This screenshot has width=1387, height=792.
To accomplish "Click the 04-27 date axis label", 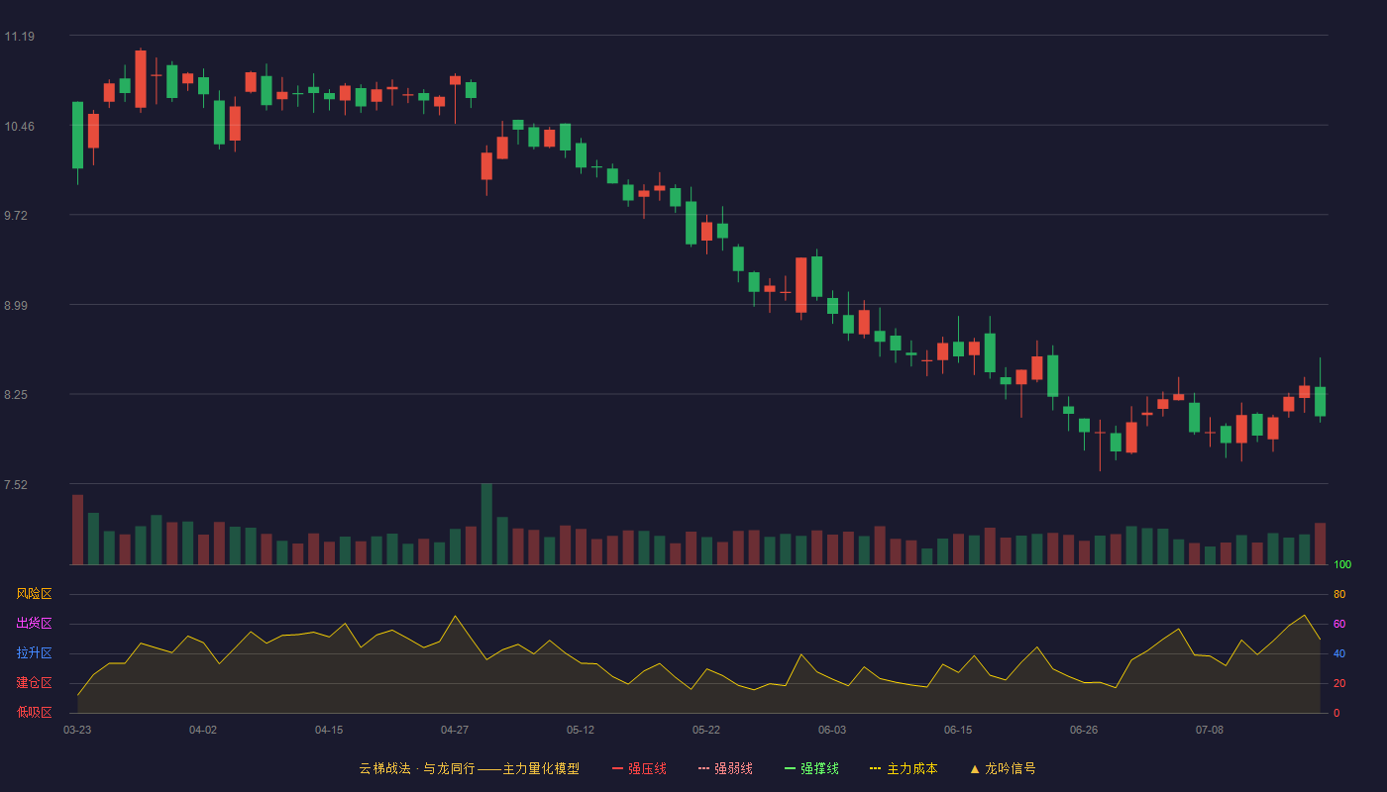I will pyautogui.click(x=455, y=730).
